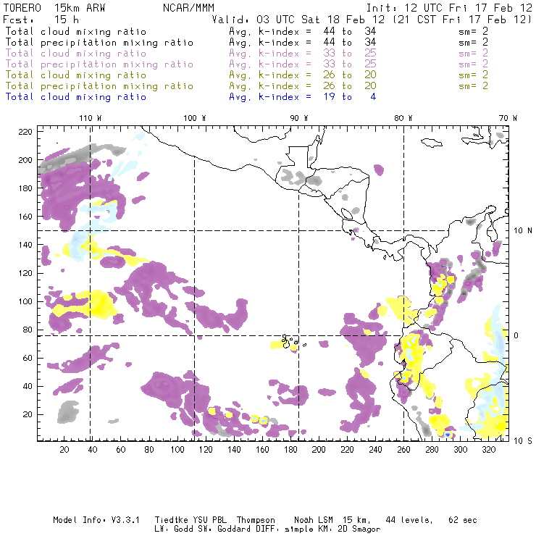Click y-axis grid value '80'
This screenshot has width=536, height=536.
(28, 330)
